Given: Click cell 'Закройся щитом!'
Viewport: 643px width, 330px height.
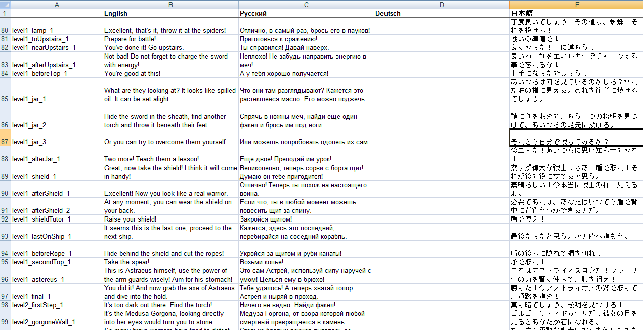Looking at the screenshot, I should pyautogui.click(x=306, y=219).
